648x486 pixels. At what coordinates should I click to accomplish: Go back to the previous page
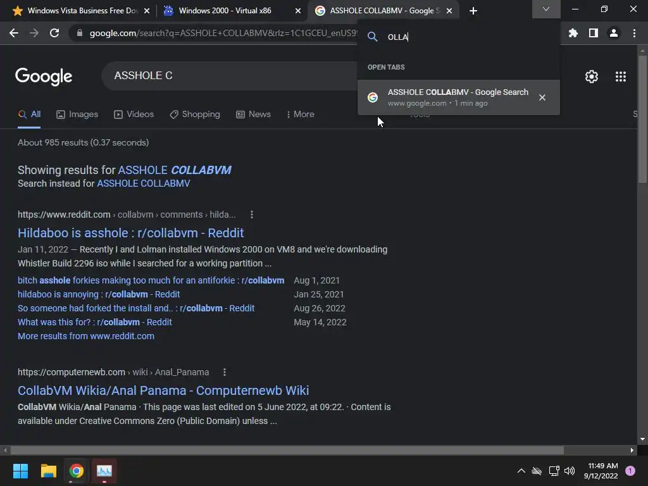14,33
